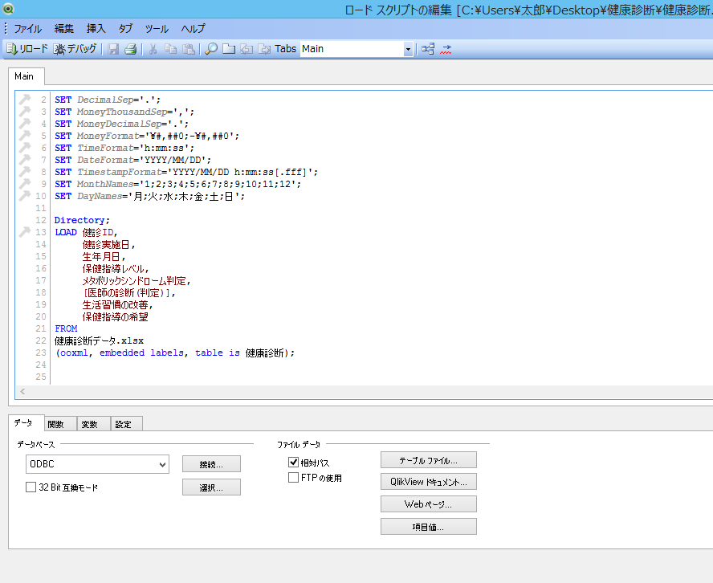
Task: Click the wizard arrow icon on line 7 DateFormat
Action: pyautogui.click(x=25, y=159)
